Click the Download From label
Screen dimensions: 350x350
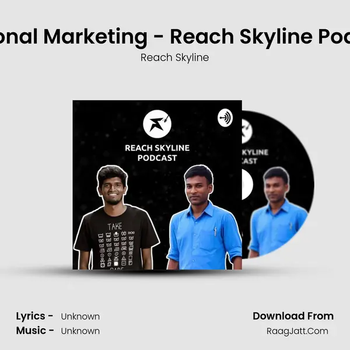(293, 316)
